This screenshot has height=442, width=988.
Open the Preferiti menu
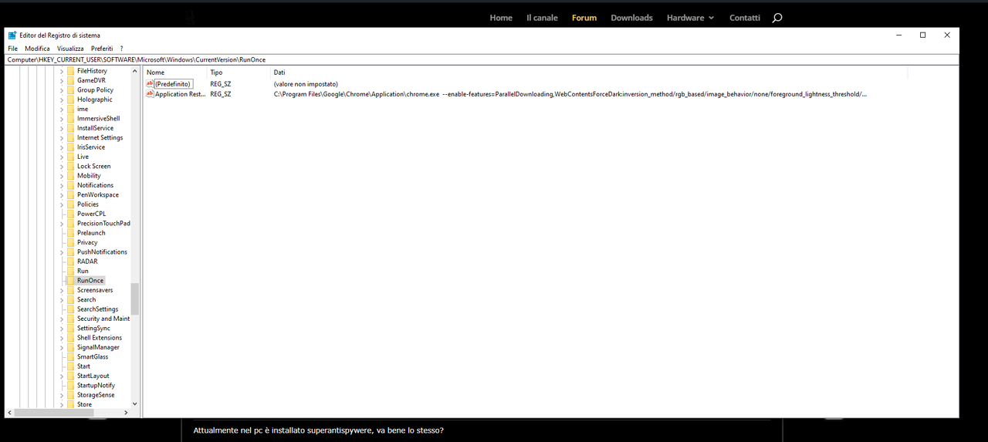[102, 49]
